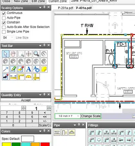
Task: Switch to the P-401a.pdf tab
Action: pos(84,8)
